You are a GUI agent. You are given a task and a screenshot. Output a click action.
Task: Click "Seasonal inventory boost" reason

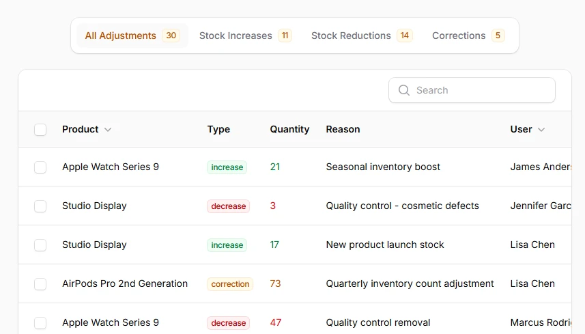[x=383, y=167]
